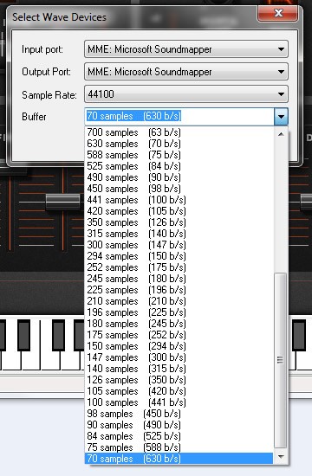
Task: Pick 294 samples (150 b/s) entry
Action: (x=179, y=256)
